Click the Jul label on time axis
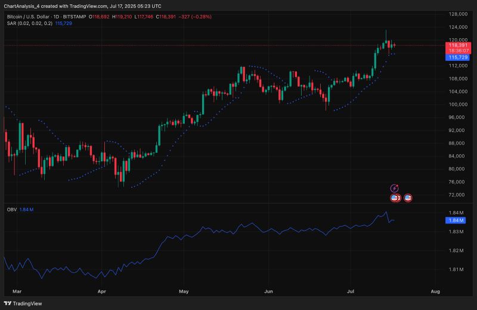Image resolution: width=477 pixels, height=310 pixels. [x=351, y=291]
